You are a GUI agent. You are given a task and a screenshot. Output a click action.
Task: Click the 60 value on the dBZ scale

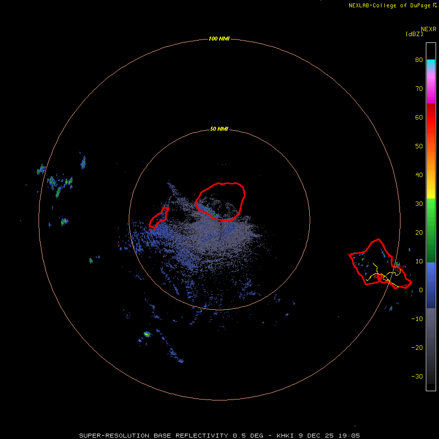(x=419, y=117)
